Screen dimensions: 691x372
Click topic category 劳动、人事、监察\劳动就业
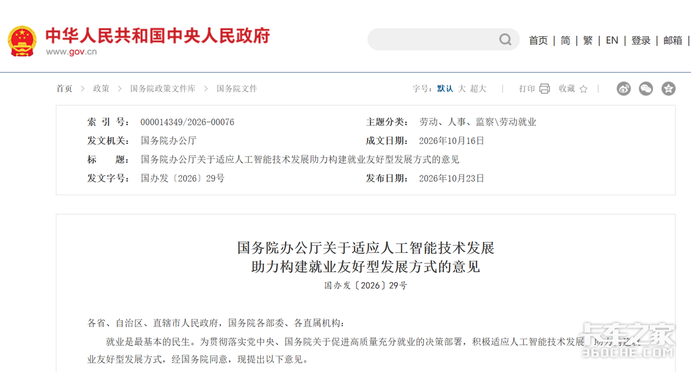[x=478, y=122]
